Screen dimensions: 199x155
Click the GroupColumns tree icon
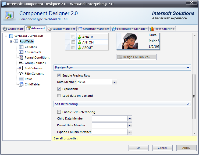click(x=21, y=63)
